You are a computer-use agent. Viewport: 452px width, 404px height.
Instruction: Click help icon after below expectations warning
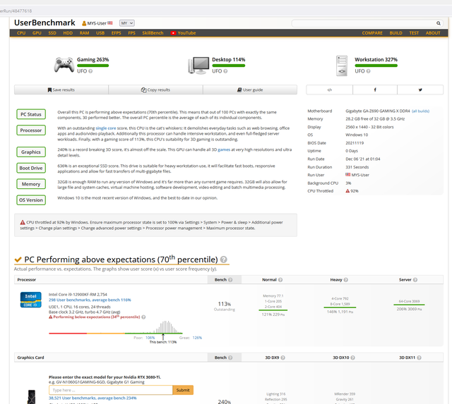click(x=143, y=317)
